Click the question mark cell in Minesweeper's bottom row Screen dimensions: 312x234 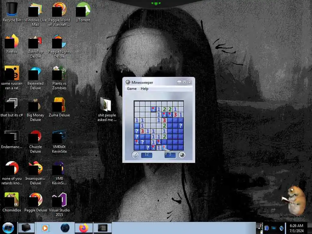(148, 148)
